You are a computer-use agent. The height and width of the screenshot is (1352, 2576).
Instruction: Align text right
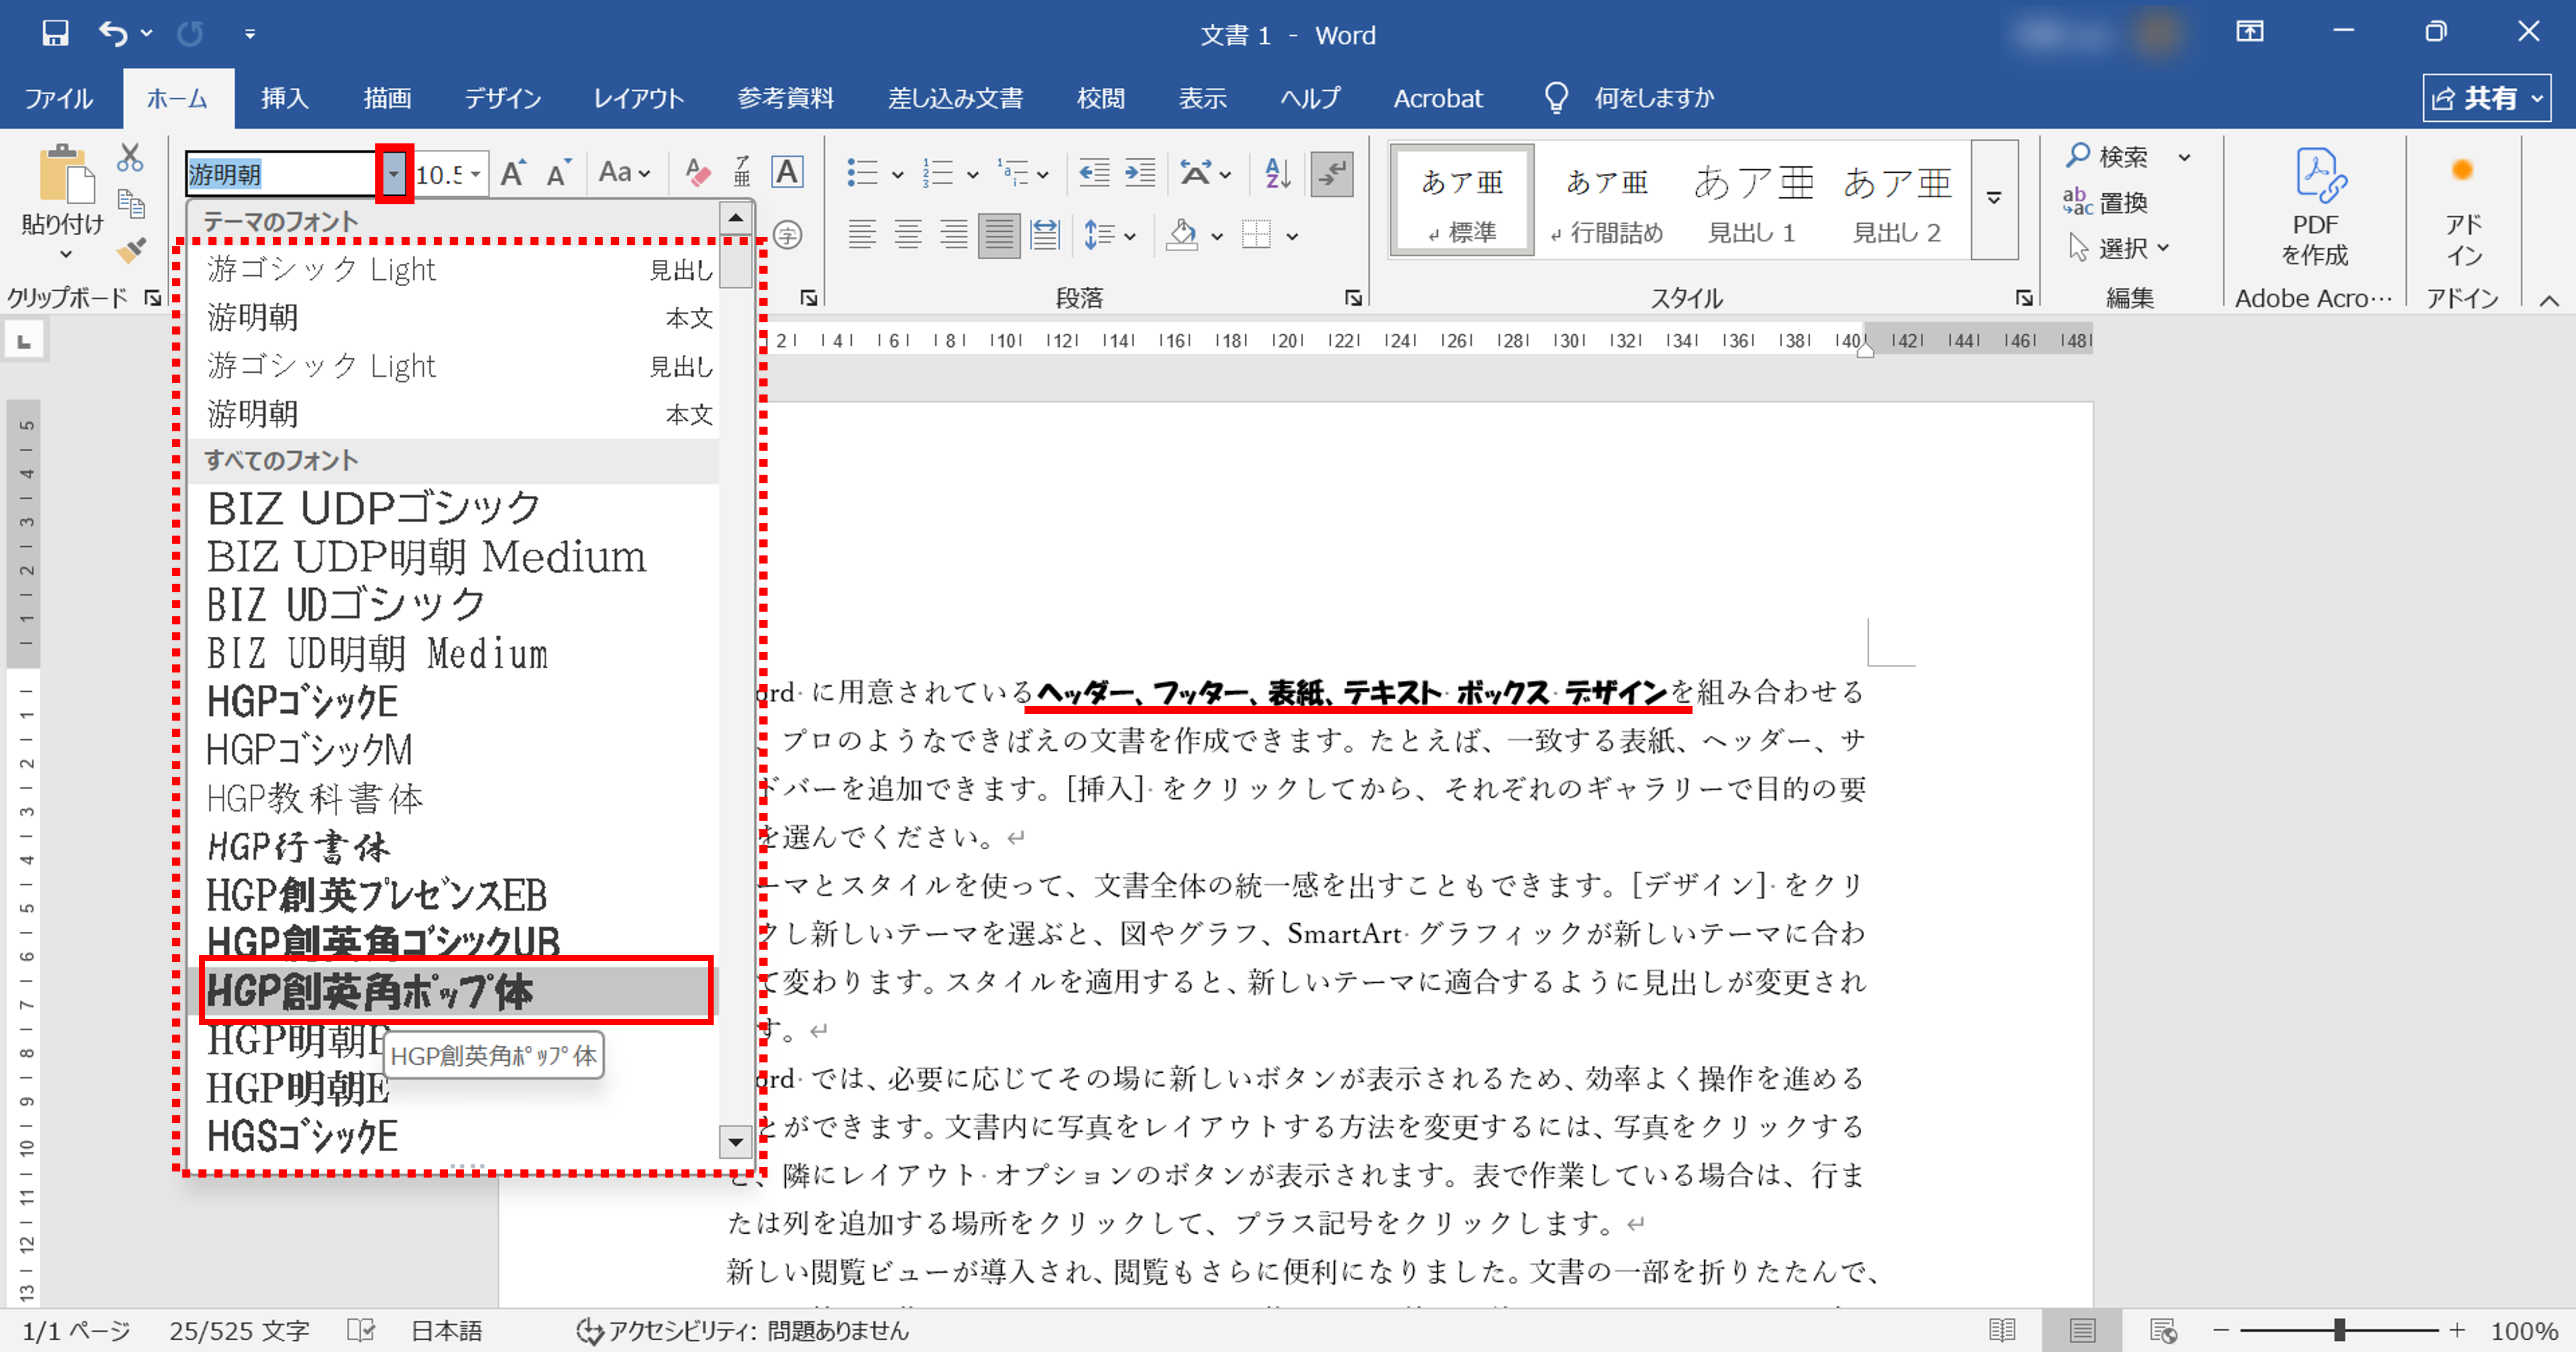954,236
